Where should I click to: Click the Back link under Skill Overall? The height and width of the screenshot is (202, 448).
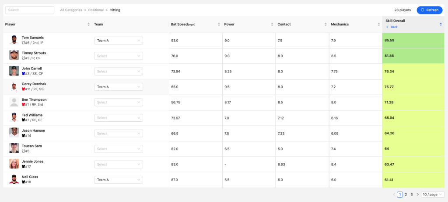pos(392,27)
